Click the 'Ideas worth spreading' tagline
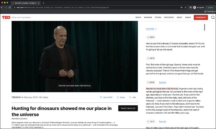This screenshot has height=129, width=216. point(21,18)
